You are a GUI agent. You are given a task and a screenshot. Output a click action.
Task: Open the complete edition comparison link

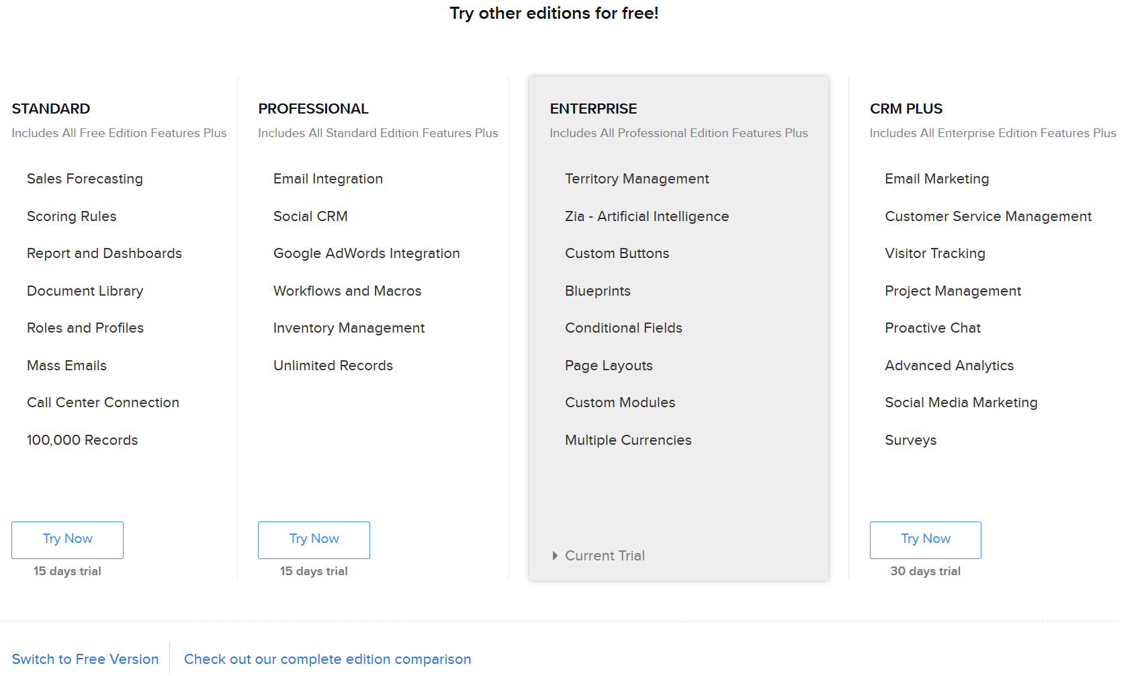327,659
